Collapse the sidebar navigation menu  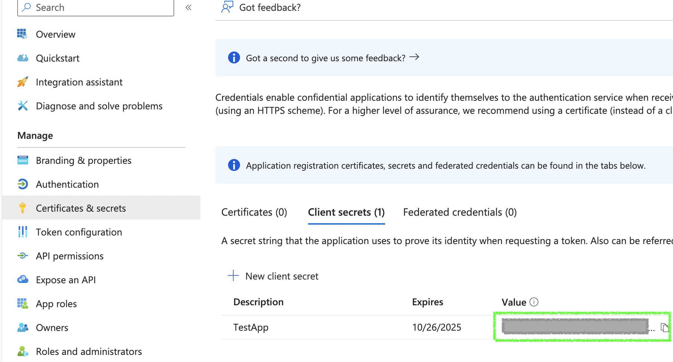188,7
